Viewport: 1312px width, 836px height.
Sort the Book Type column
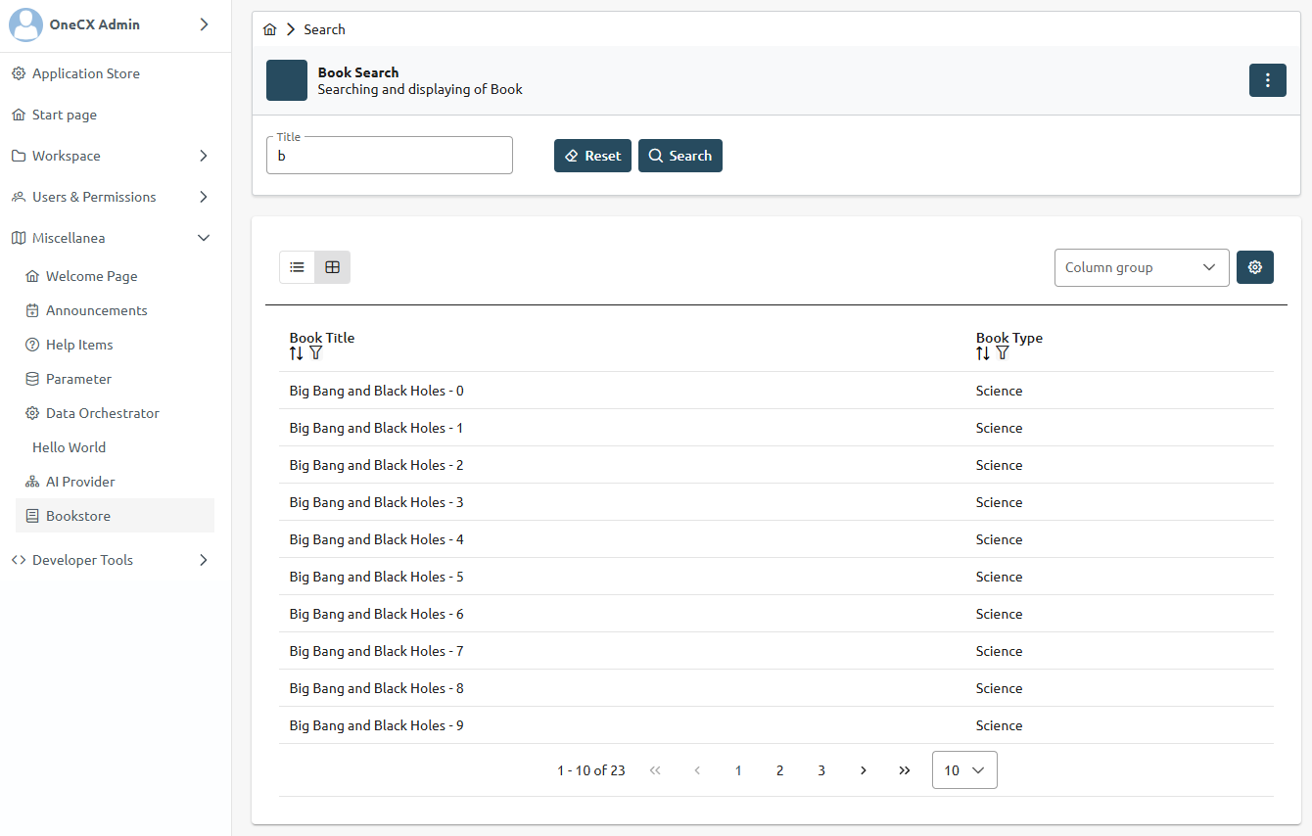984,352
